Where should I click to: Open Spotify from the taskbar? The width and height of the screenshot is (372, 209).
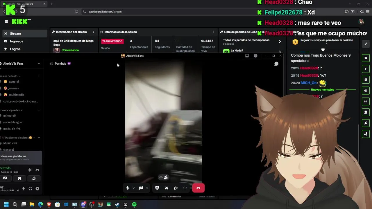tap(134, 204)
